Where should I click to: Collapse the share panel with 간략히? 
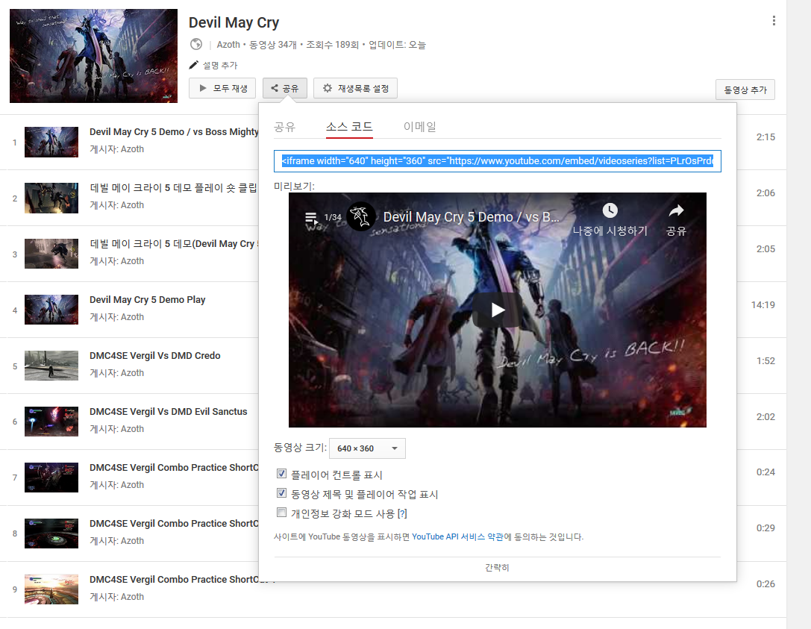pyautogui.click(x=497, y=568)
